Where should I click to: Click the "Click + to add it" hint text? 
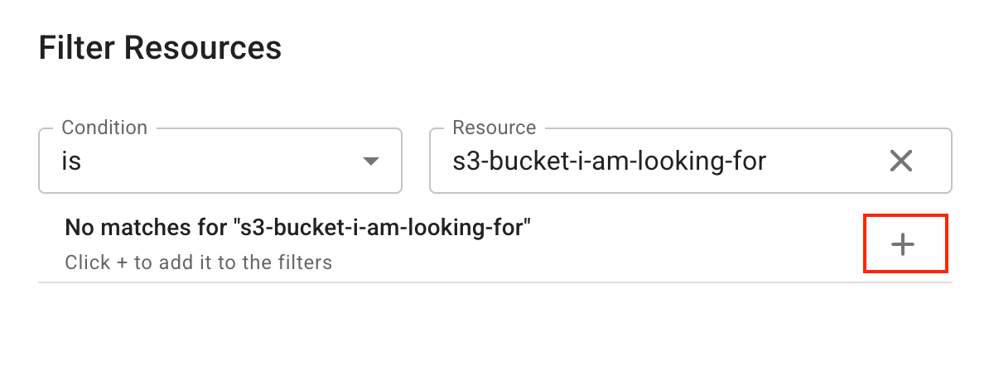(x=198, y=262)
